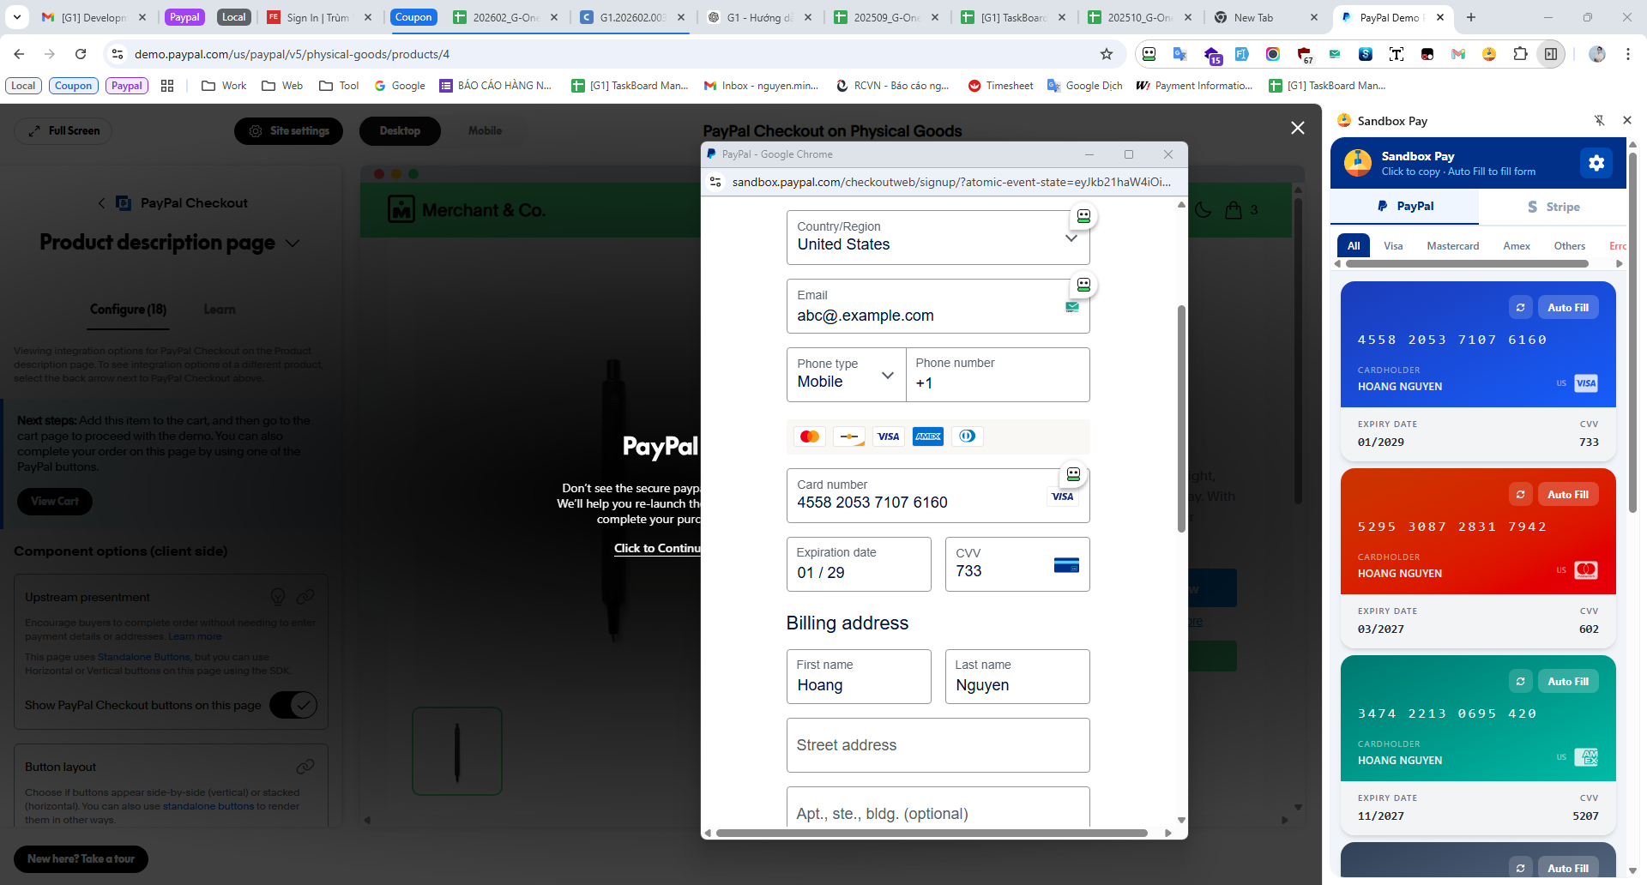The width and height of the screenshot is (1647, 885).
Task: Filter cards by Mastercard
Action: (x=1452, y=246)
